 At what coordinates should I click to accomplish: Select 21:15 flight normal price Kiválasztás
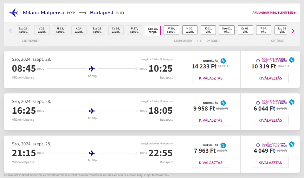coord(210,162)
